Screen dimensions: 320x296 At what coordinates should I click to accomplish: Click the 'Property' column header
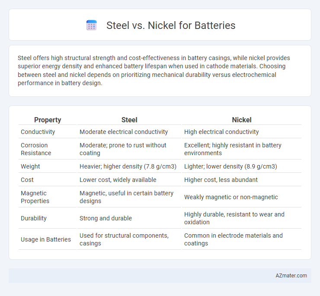48,120
